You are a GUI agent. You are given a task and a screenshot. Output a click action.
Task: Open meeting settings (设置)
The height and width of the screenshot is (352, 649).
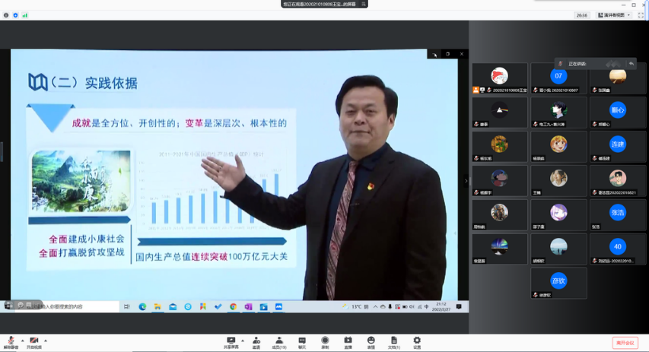(x=417, y=342)
